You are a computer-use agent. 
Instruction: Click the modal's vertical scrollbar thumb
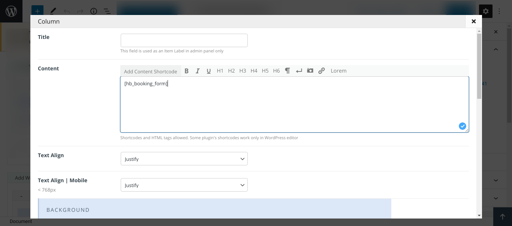click(x=479, y=65)
